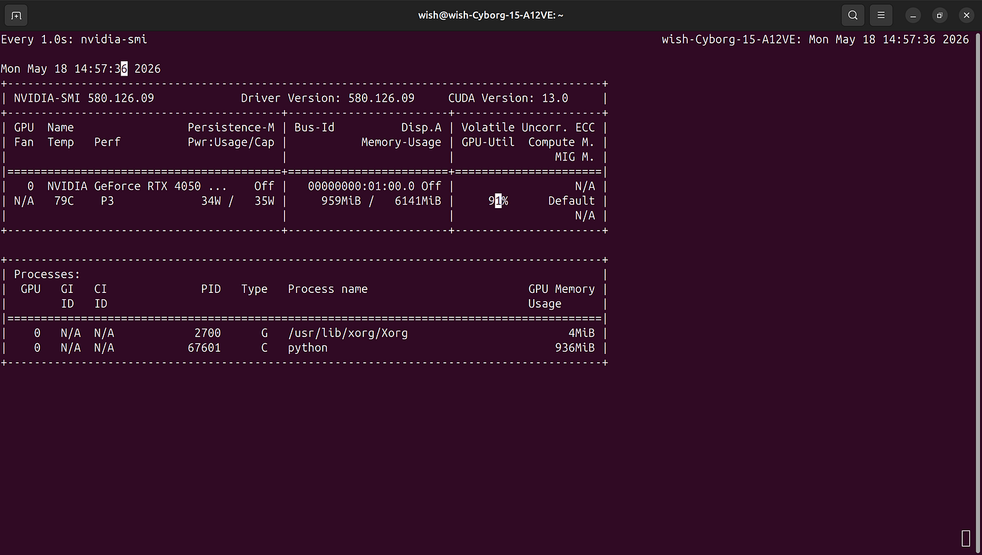Image resolution: width=982 pixels, height=555 pixels.
Task: Click the GPU Memory column header
Action: click(x=561, y=289)
